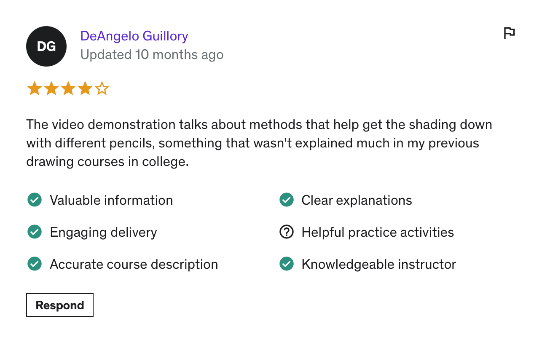Click the second gold rating star
This screenshot has width=542, height=342.
pos(51,89)
